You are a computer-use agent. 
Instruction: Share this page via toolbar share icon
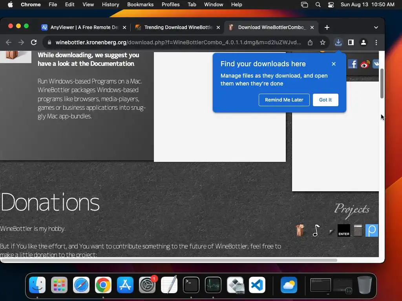pos(310,42)
